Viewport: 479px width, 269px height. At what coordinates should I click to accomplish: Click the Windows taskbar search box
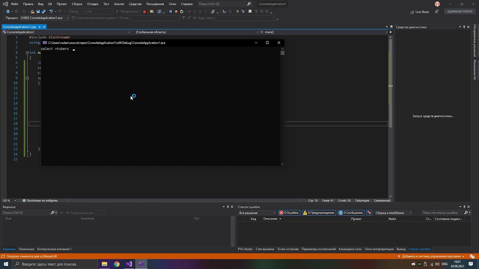coord(54,264)
